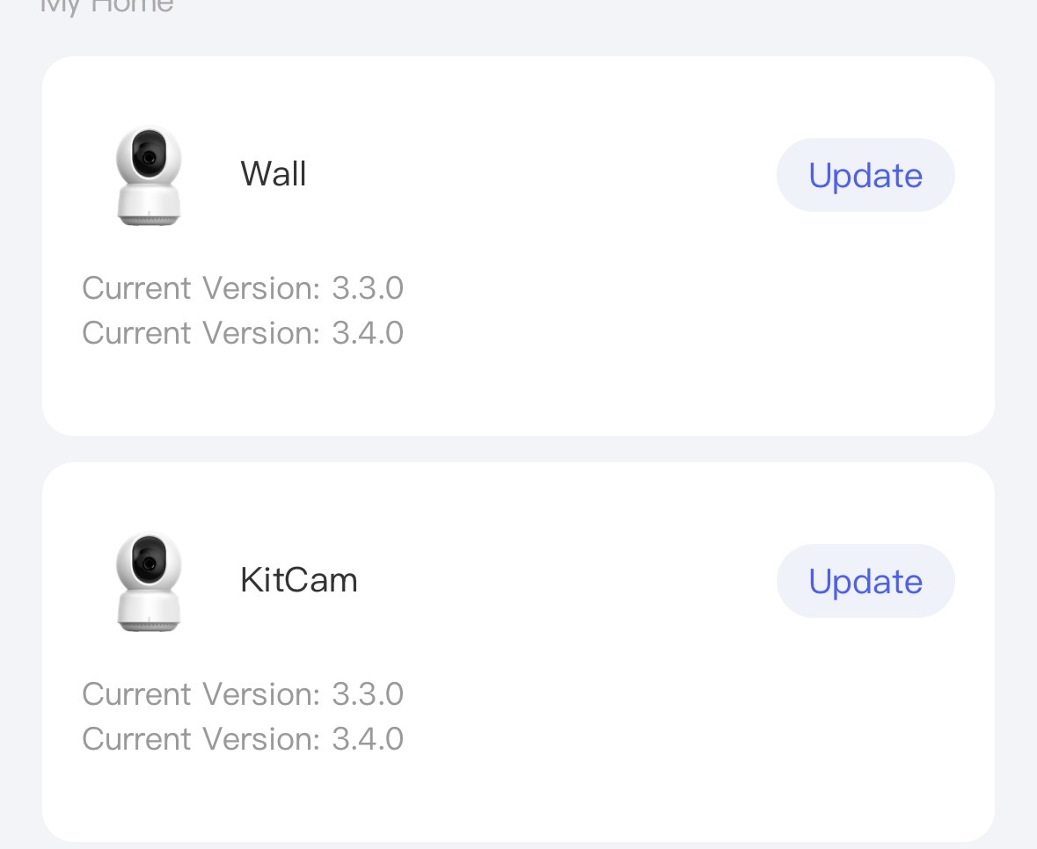Image resolution: width=1037 pixels, height=849 pixels.
Task: Click KitCam's Current Version 3.3.0 line
Action: point(243,694)
